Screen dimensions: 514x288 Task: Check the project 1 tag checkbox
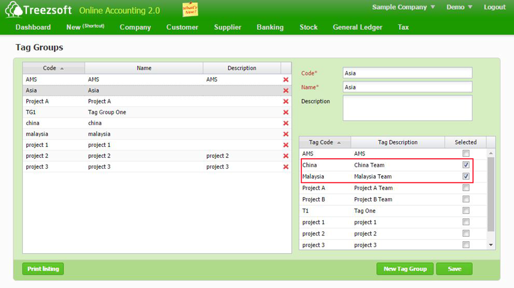tap(466, 222)
